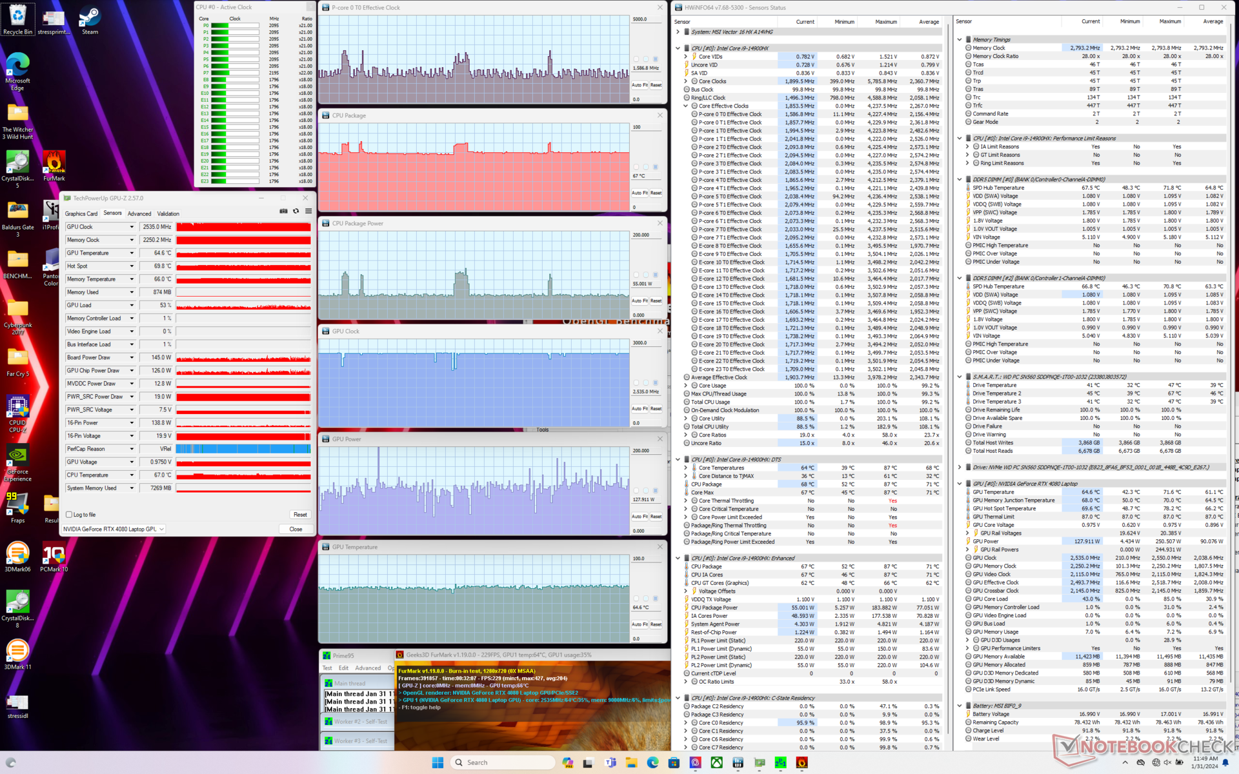
Task: Click the volume icon in system tray
Action: 1168,762
